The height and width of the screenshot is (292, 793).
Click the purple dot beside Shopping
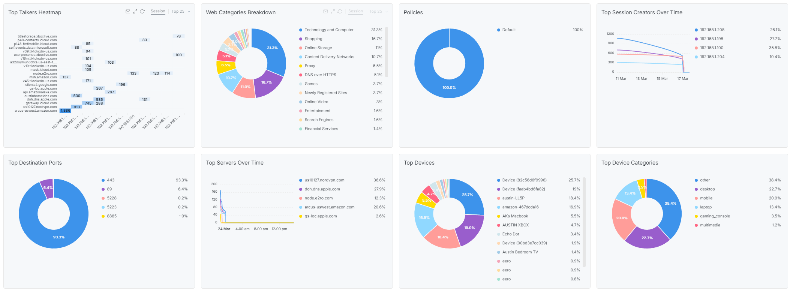[301, 39]
